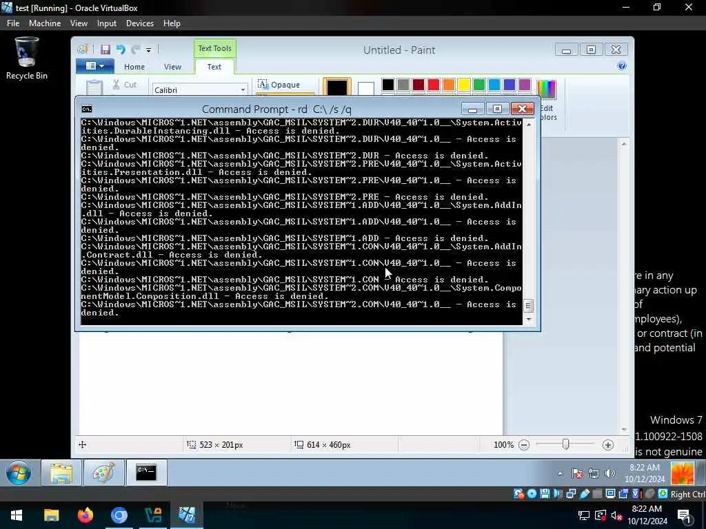Click Paint canvas vertical scrollbar up arrow
The height and width of the screenshot is (529, 706).
[x=623, y=144]
